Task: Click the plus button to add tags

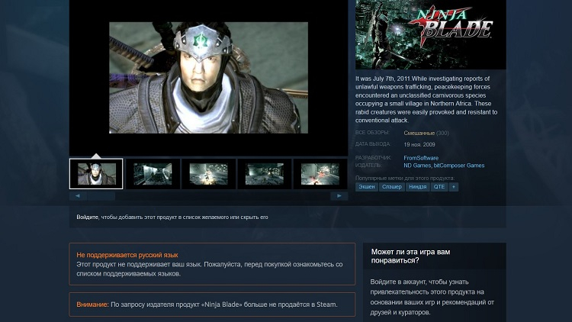Action: click(454, 187)
